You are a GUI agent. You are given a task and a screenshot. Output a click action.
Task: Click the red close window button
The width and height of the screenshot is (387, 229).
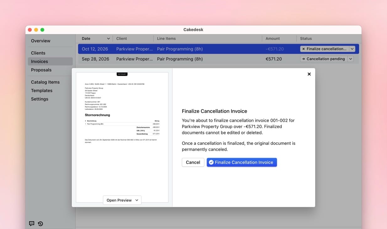pos(30,30)
